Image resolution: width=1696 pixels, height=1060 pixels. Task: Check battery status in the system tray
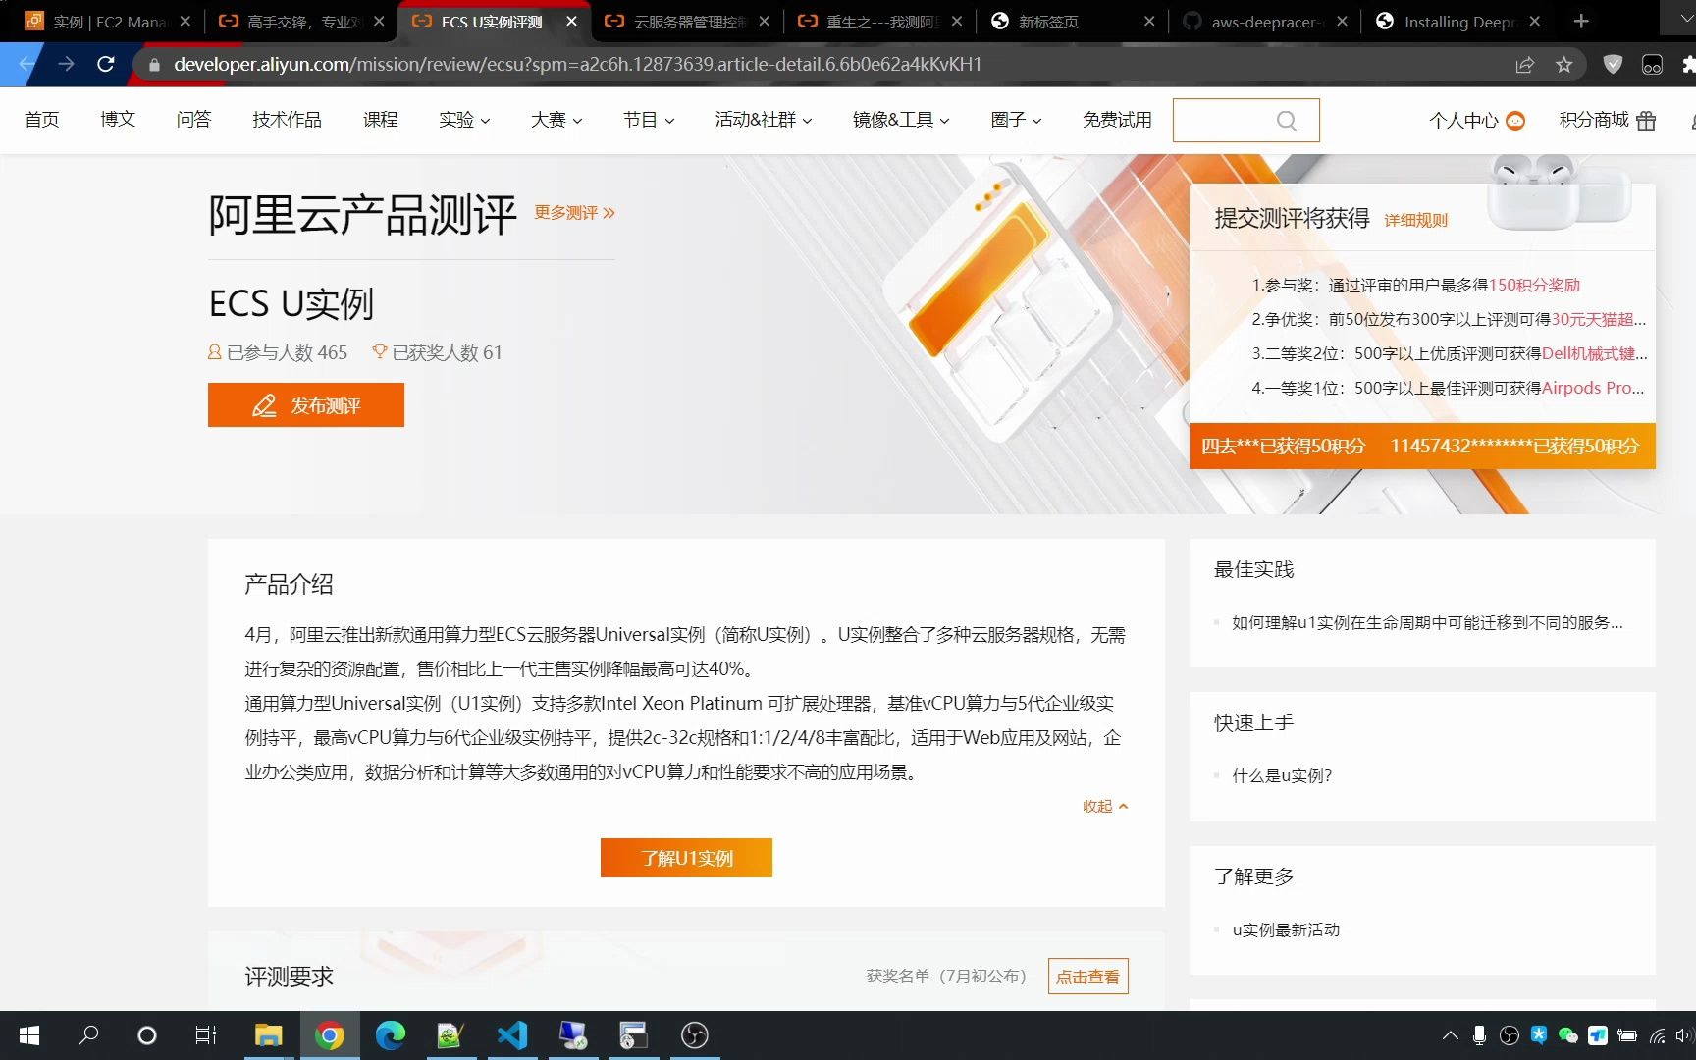coord(1627,1035)
